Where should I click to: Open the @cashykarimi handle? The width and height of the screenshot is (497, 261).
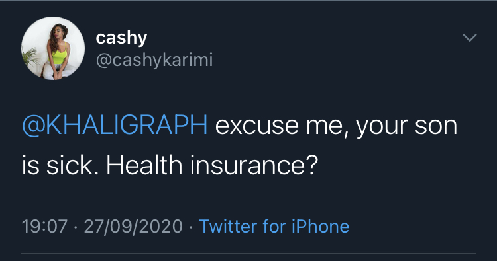(x=154, y=59)
